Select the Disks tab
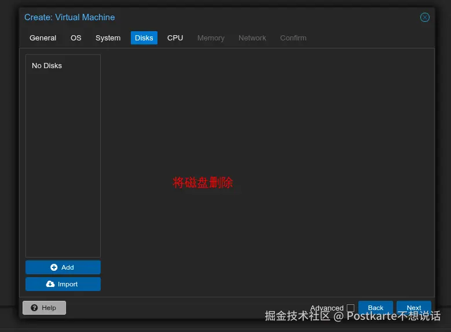The image size is (451, 332). [144, 38]
